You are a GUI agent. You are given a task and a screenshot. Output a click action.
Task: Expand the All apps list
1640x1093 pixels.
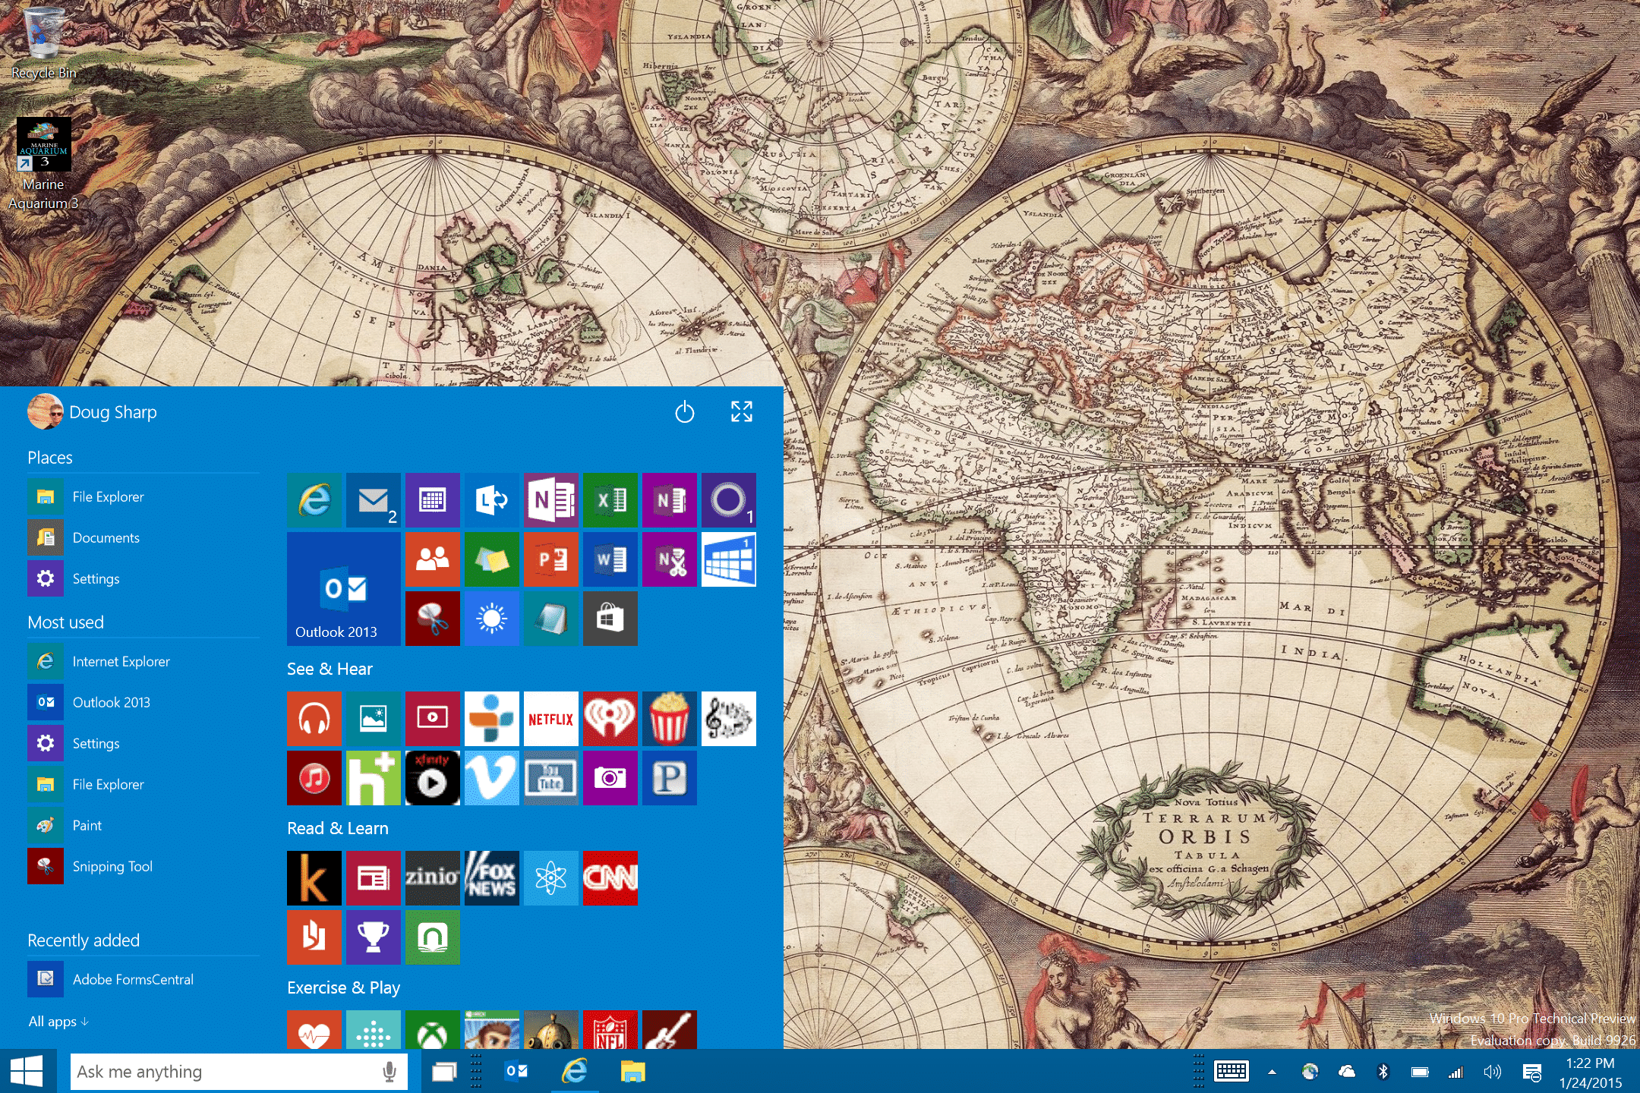[58, 1022]
